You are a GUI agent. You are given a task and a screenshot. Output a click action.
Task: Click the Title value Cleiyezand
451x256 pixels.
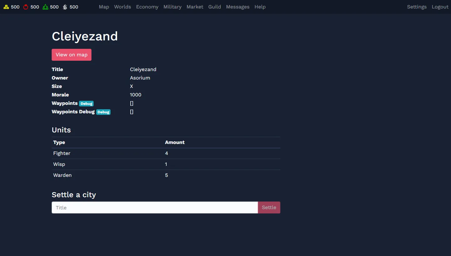coord(143,69)
